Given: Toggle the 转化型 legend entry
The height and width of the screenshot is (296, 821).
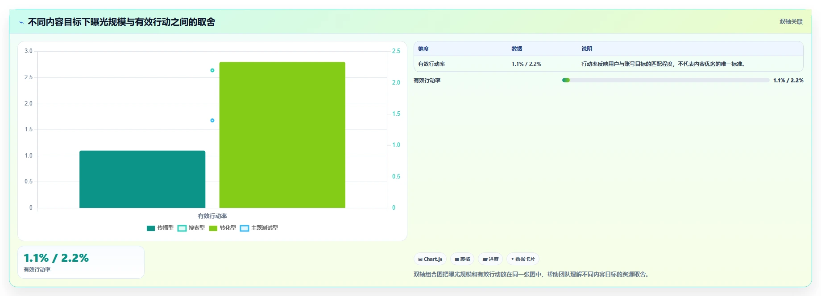Looking at the screenshot, I should 222,228.
